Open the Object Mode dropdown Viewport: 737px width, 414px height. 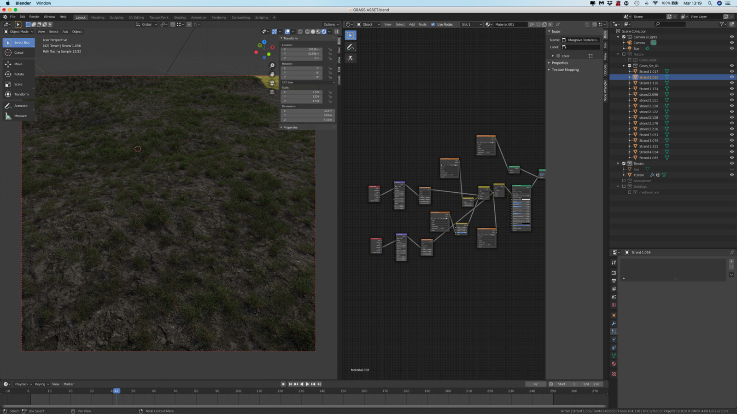pyautogui.click(x=18, y=32)
